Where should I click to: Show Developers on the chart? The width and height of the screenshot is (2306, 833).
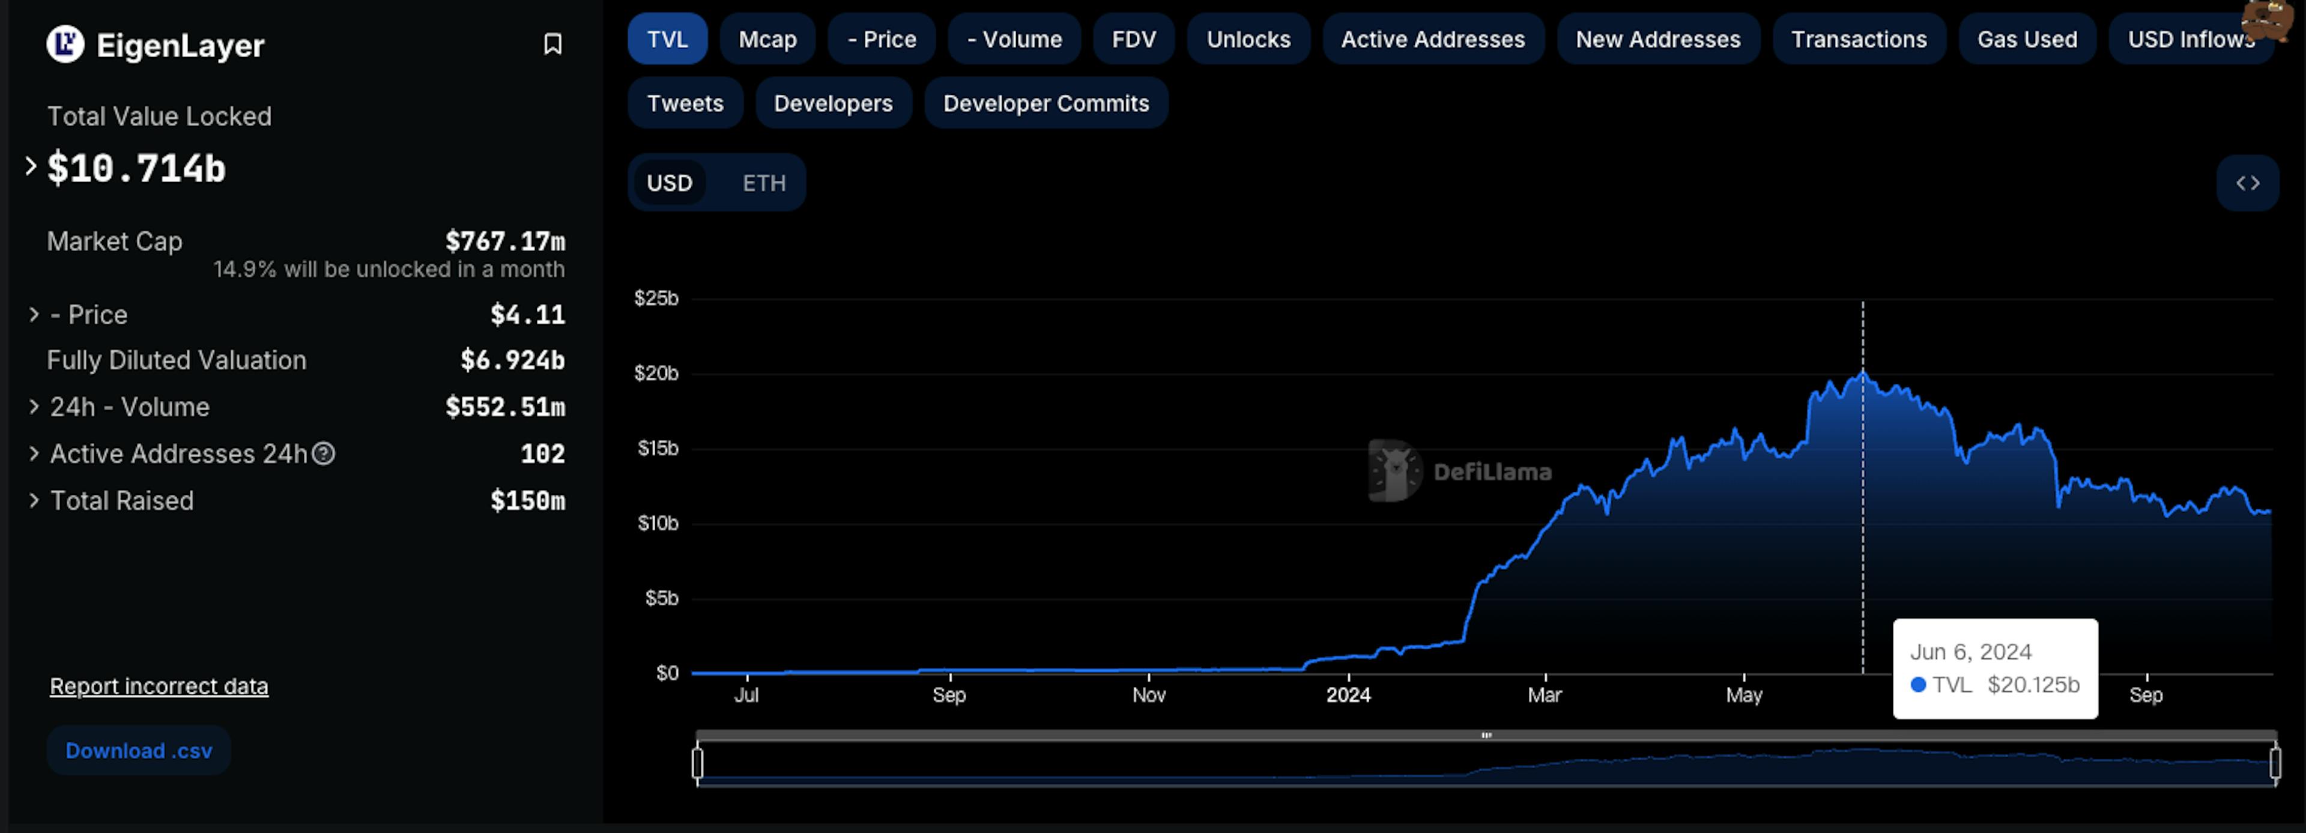pyautogui.click(x=832, y=103)
